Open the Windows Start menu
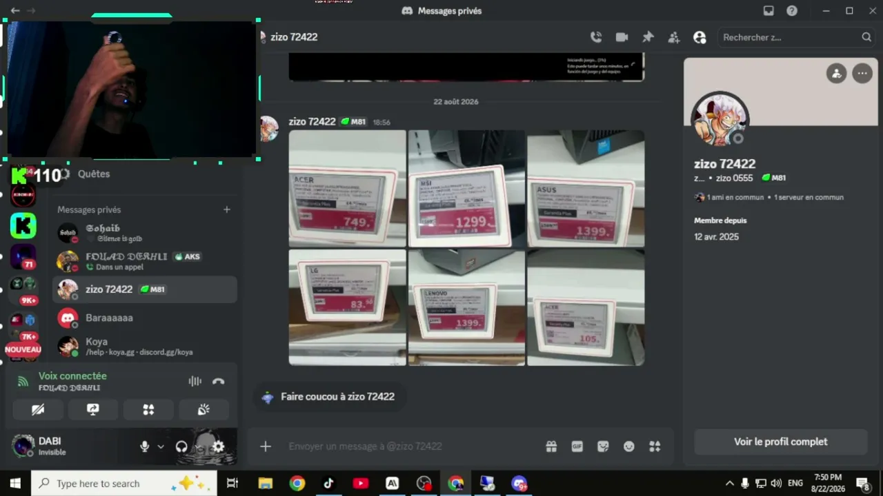 point(15,484)
